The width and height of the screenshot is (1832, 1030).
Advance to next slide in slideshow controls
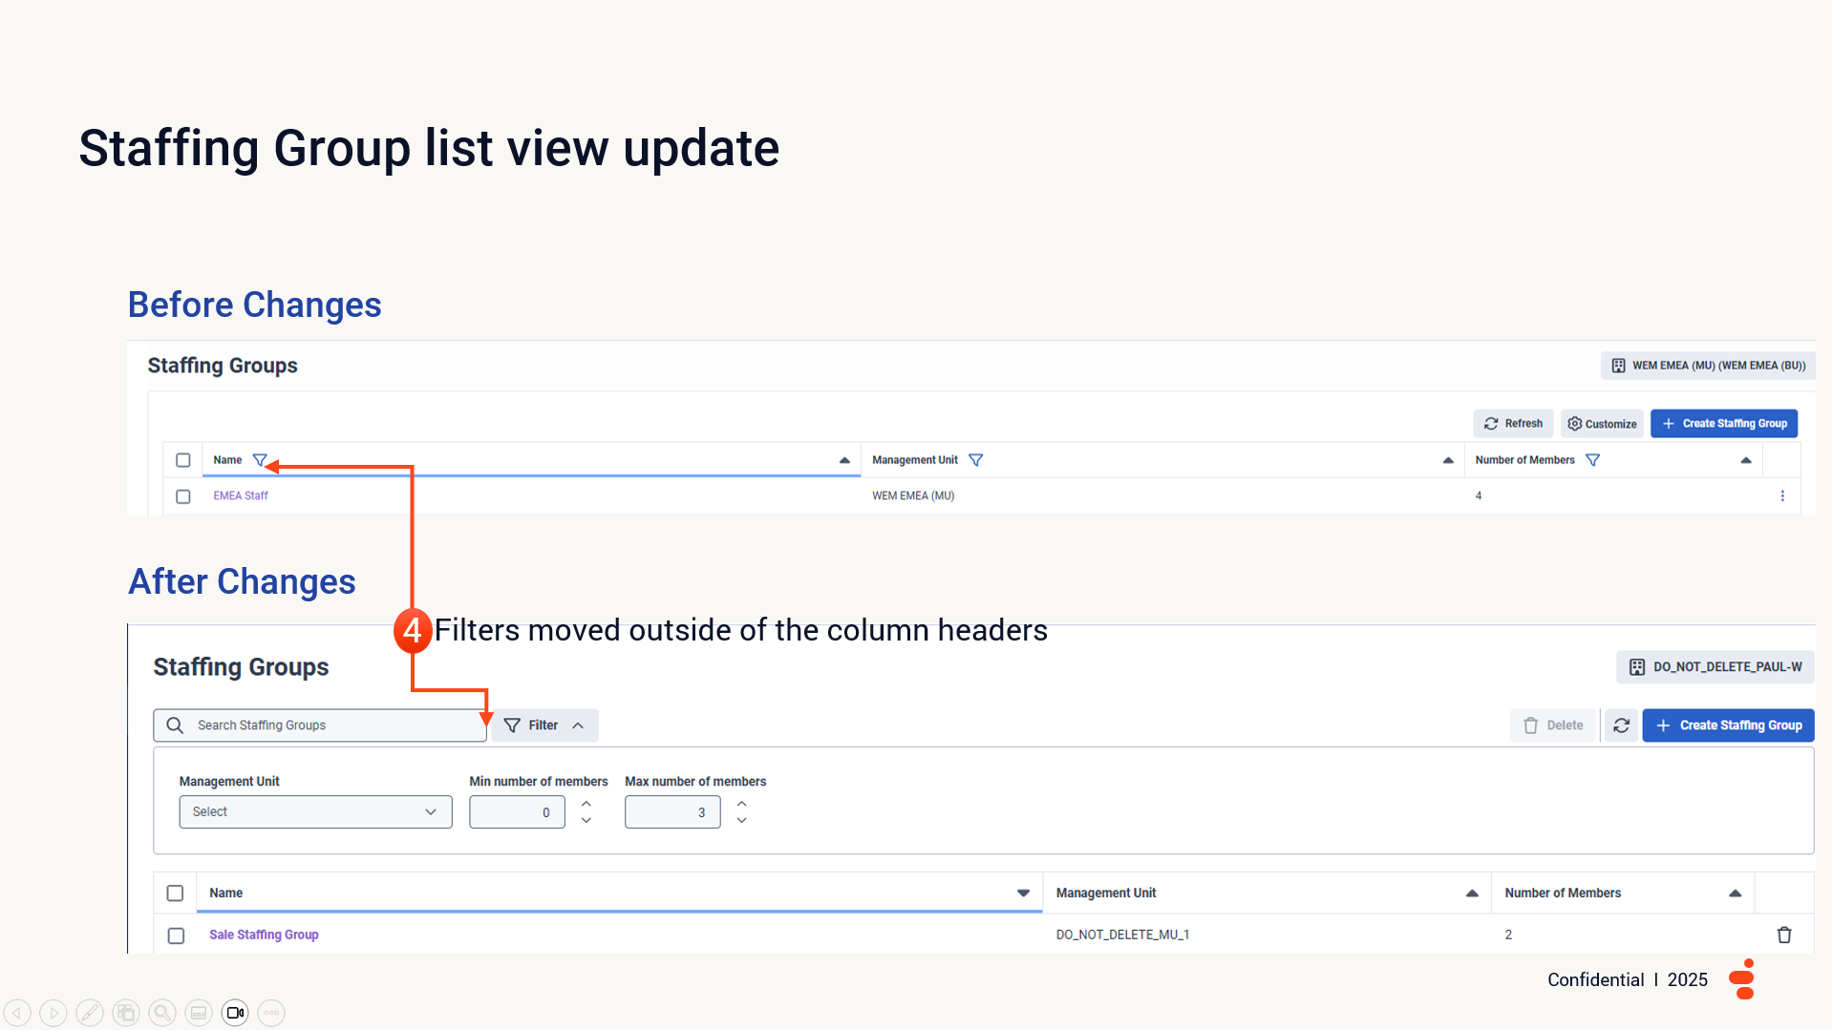[53, 1013]
